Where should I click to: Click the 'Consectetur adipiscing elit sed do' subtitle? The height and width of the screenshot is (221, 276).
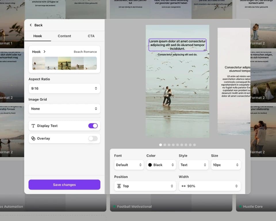point(177,54)
